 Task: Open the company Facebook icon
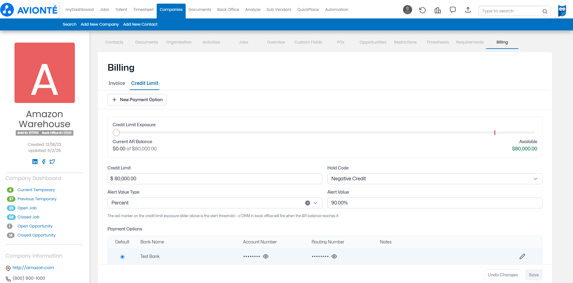click(44, 162)
